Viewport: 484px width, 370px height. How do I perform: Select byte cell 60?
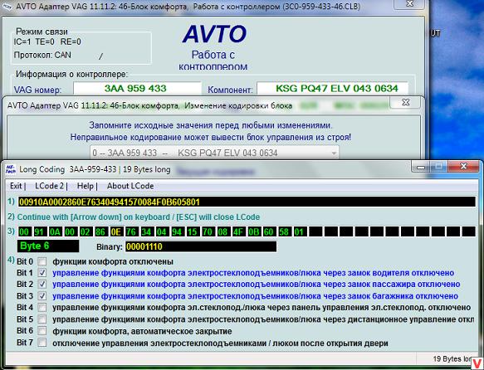[269, 231]
